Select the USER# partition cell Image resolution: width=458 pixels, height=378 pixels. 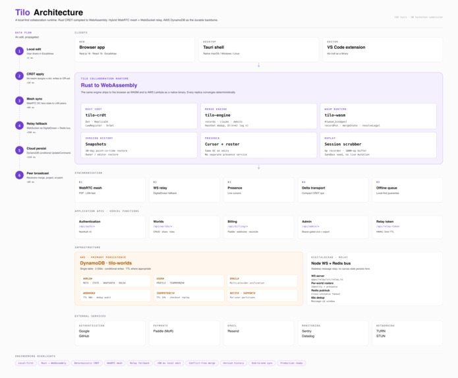pyautogui.click(x=188, y=281)
